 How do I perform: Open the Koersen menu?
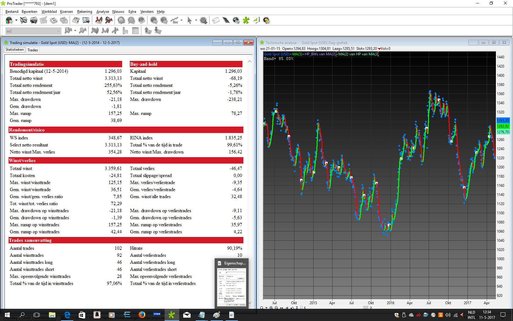click(67, 12)
